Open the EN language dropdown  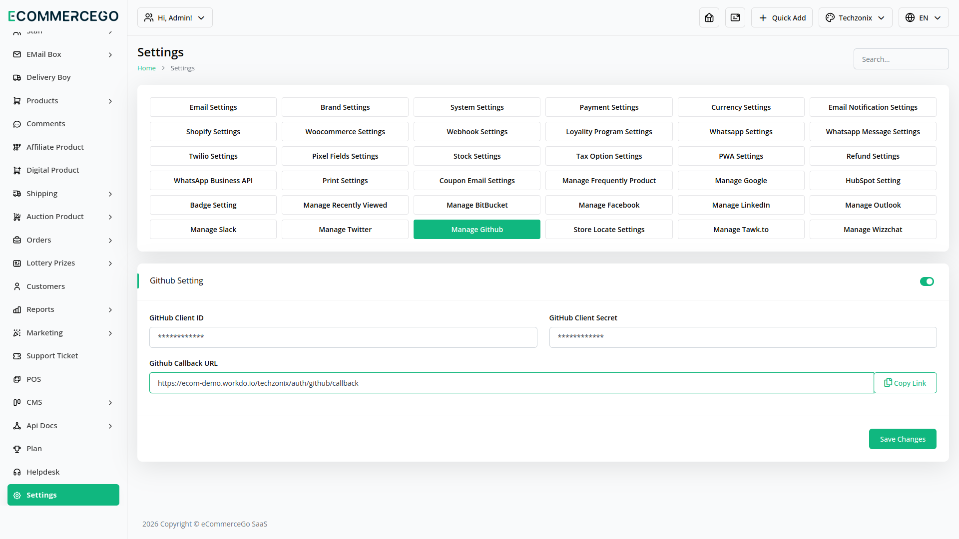pyautogui.click(x=924, y=17)
